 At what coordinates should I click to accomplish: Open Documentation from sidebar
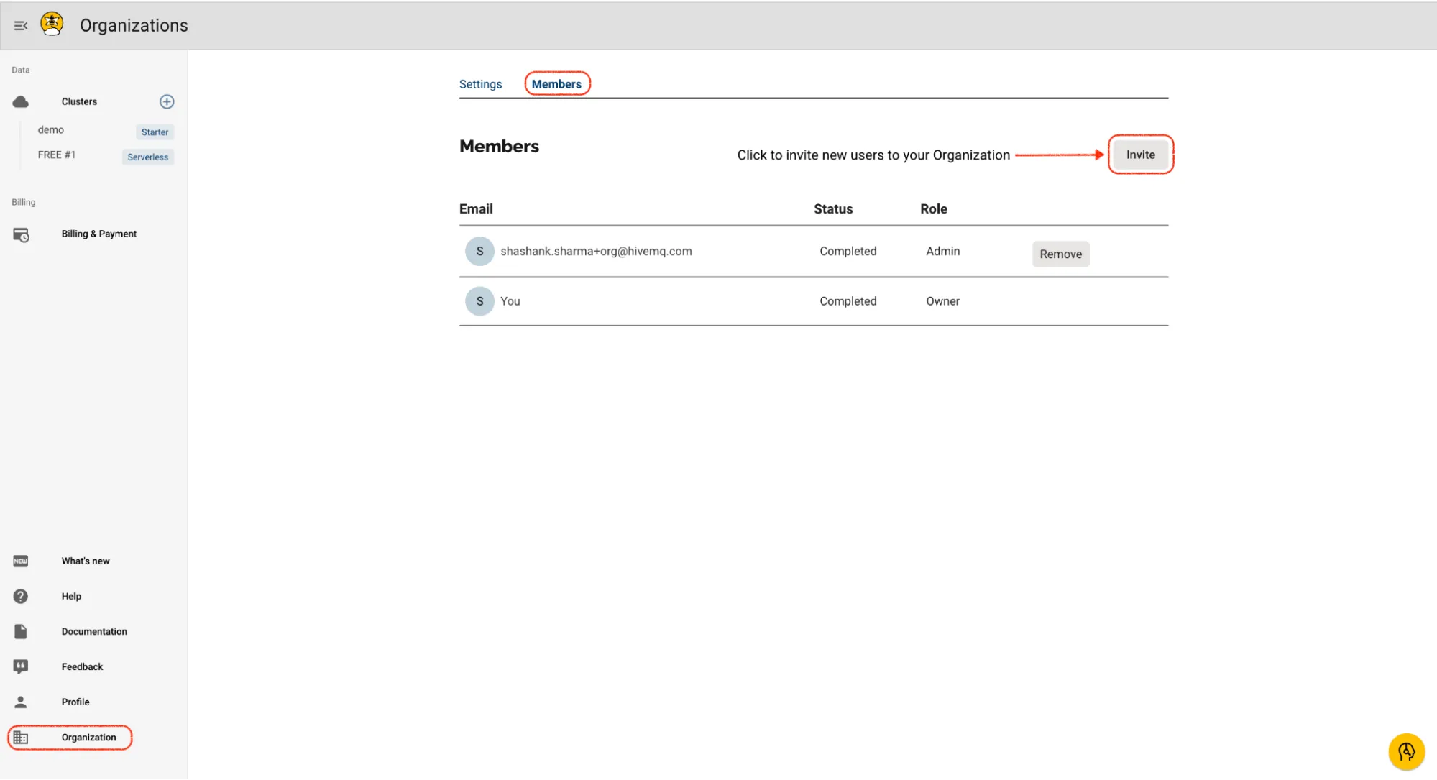click(x=94, y=631)
